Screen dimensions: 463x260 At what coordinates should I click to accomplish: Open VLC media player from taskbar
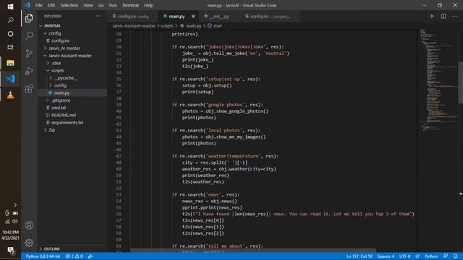tap(10, 95)
